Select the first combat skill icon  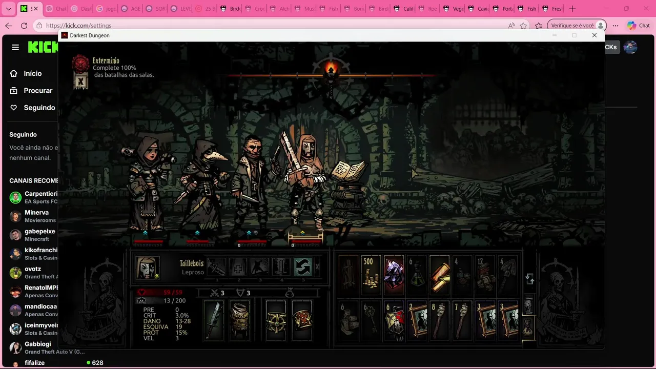(216, 267)
